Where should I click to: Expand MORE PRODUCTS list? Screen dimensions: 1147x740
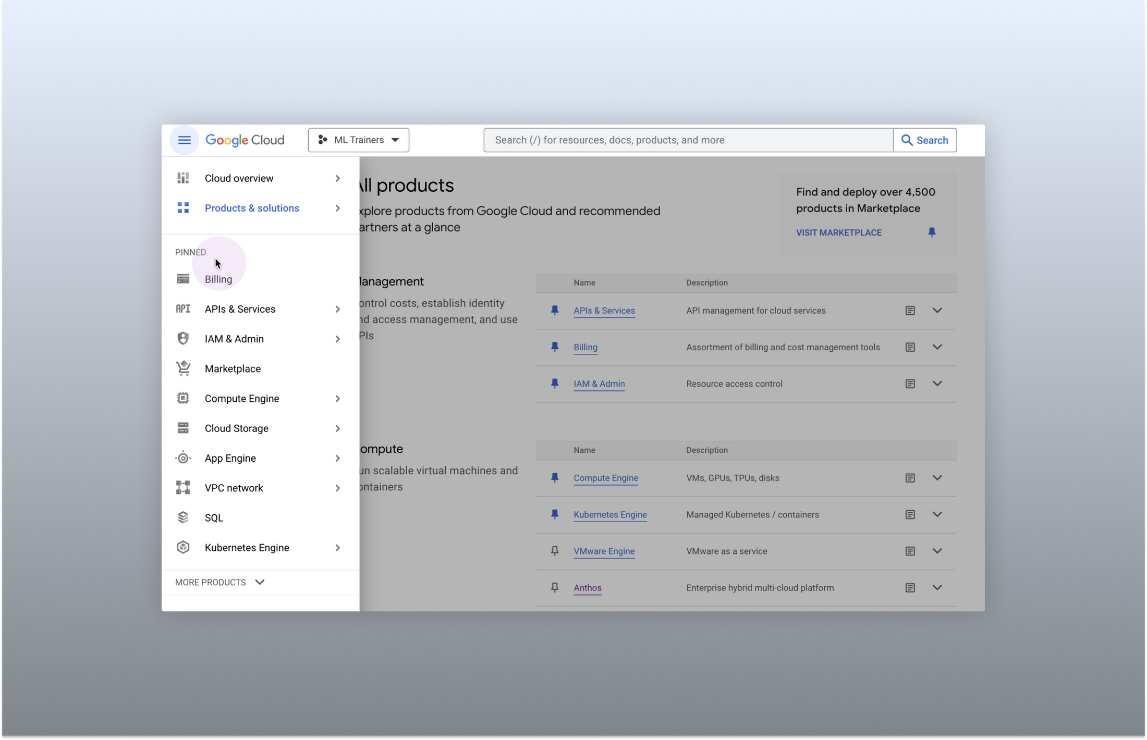(x=220, y=582)
